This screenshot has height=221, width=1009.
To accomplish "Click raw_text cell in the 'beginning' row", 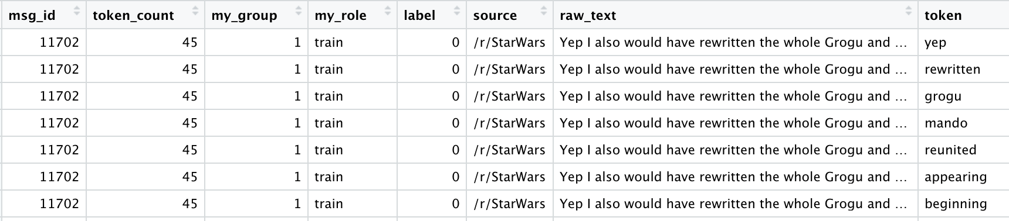I will coord(736,204).
